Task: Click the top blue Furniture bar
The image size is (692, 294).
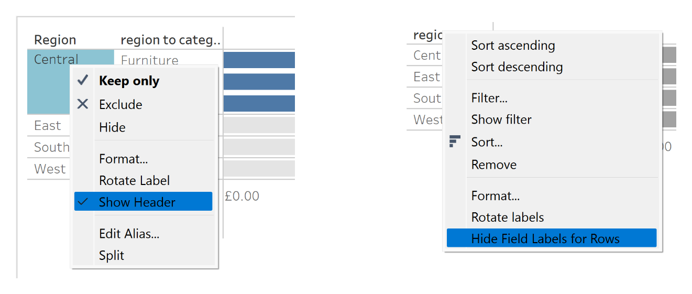Action: (x=259, y=60)
